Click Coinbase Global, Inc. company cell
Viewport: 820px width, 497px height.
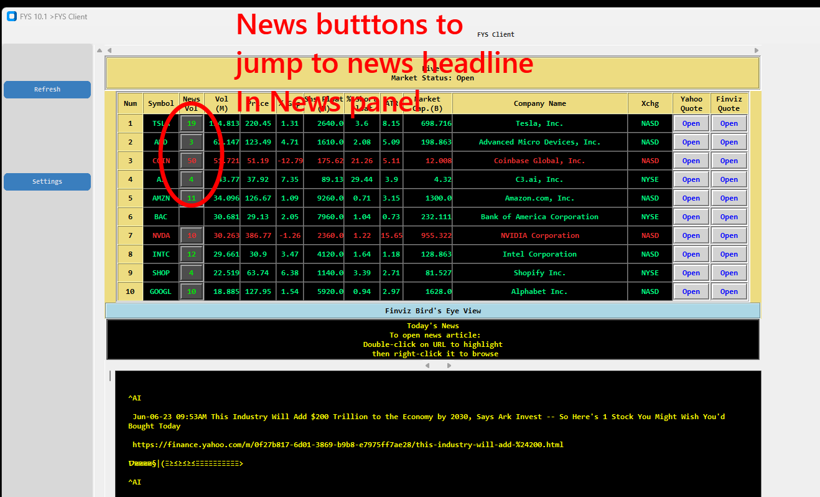click(540, 161)
